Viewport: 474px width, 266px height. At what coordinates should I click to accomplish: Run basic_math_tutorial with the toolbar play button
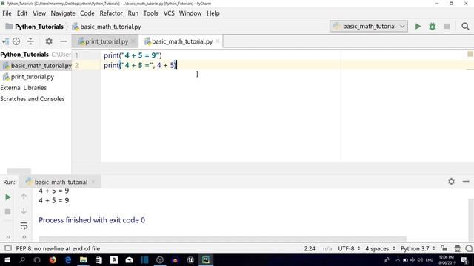point(418,27)
